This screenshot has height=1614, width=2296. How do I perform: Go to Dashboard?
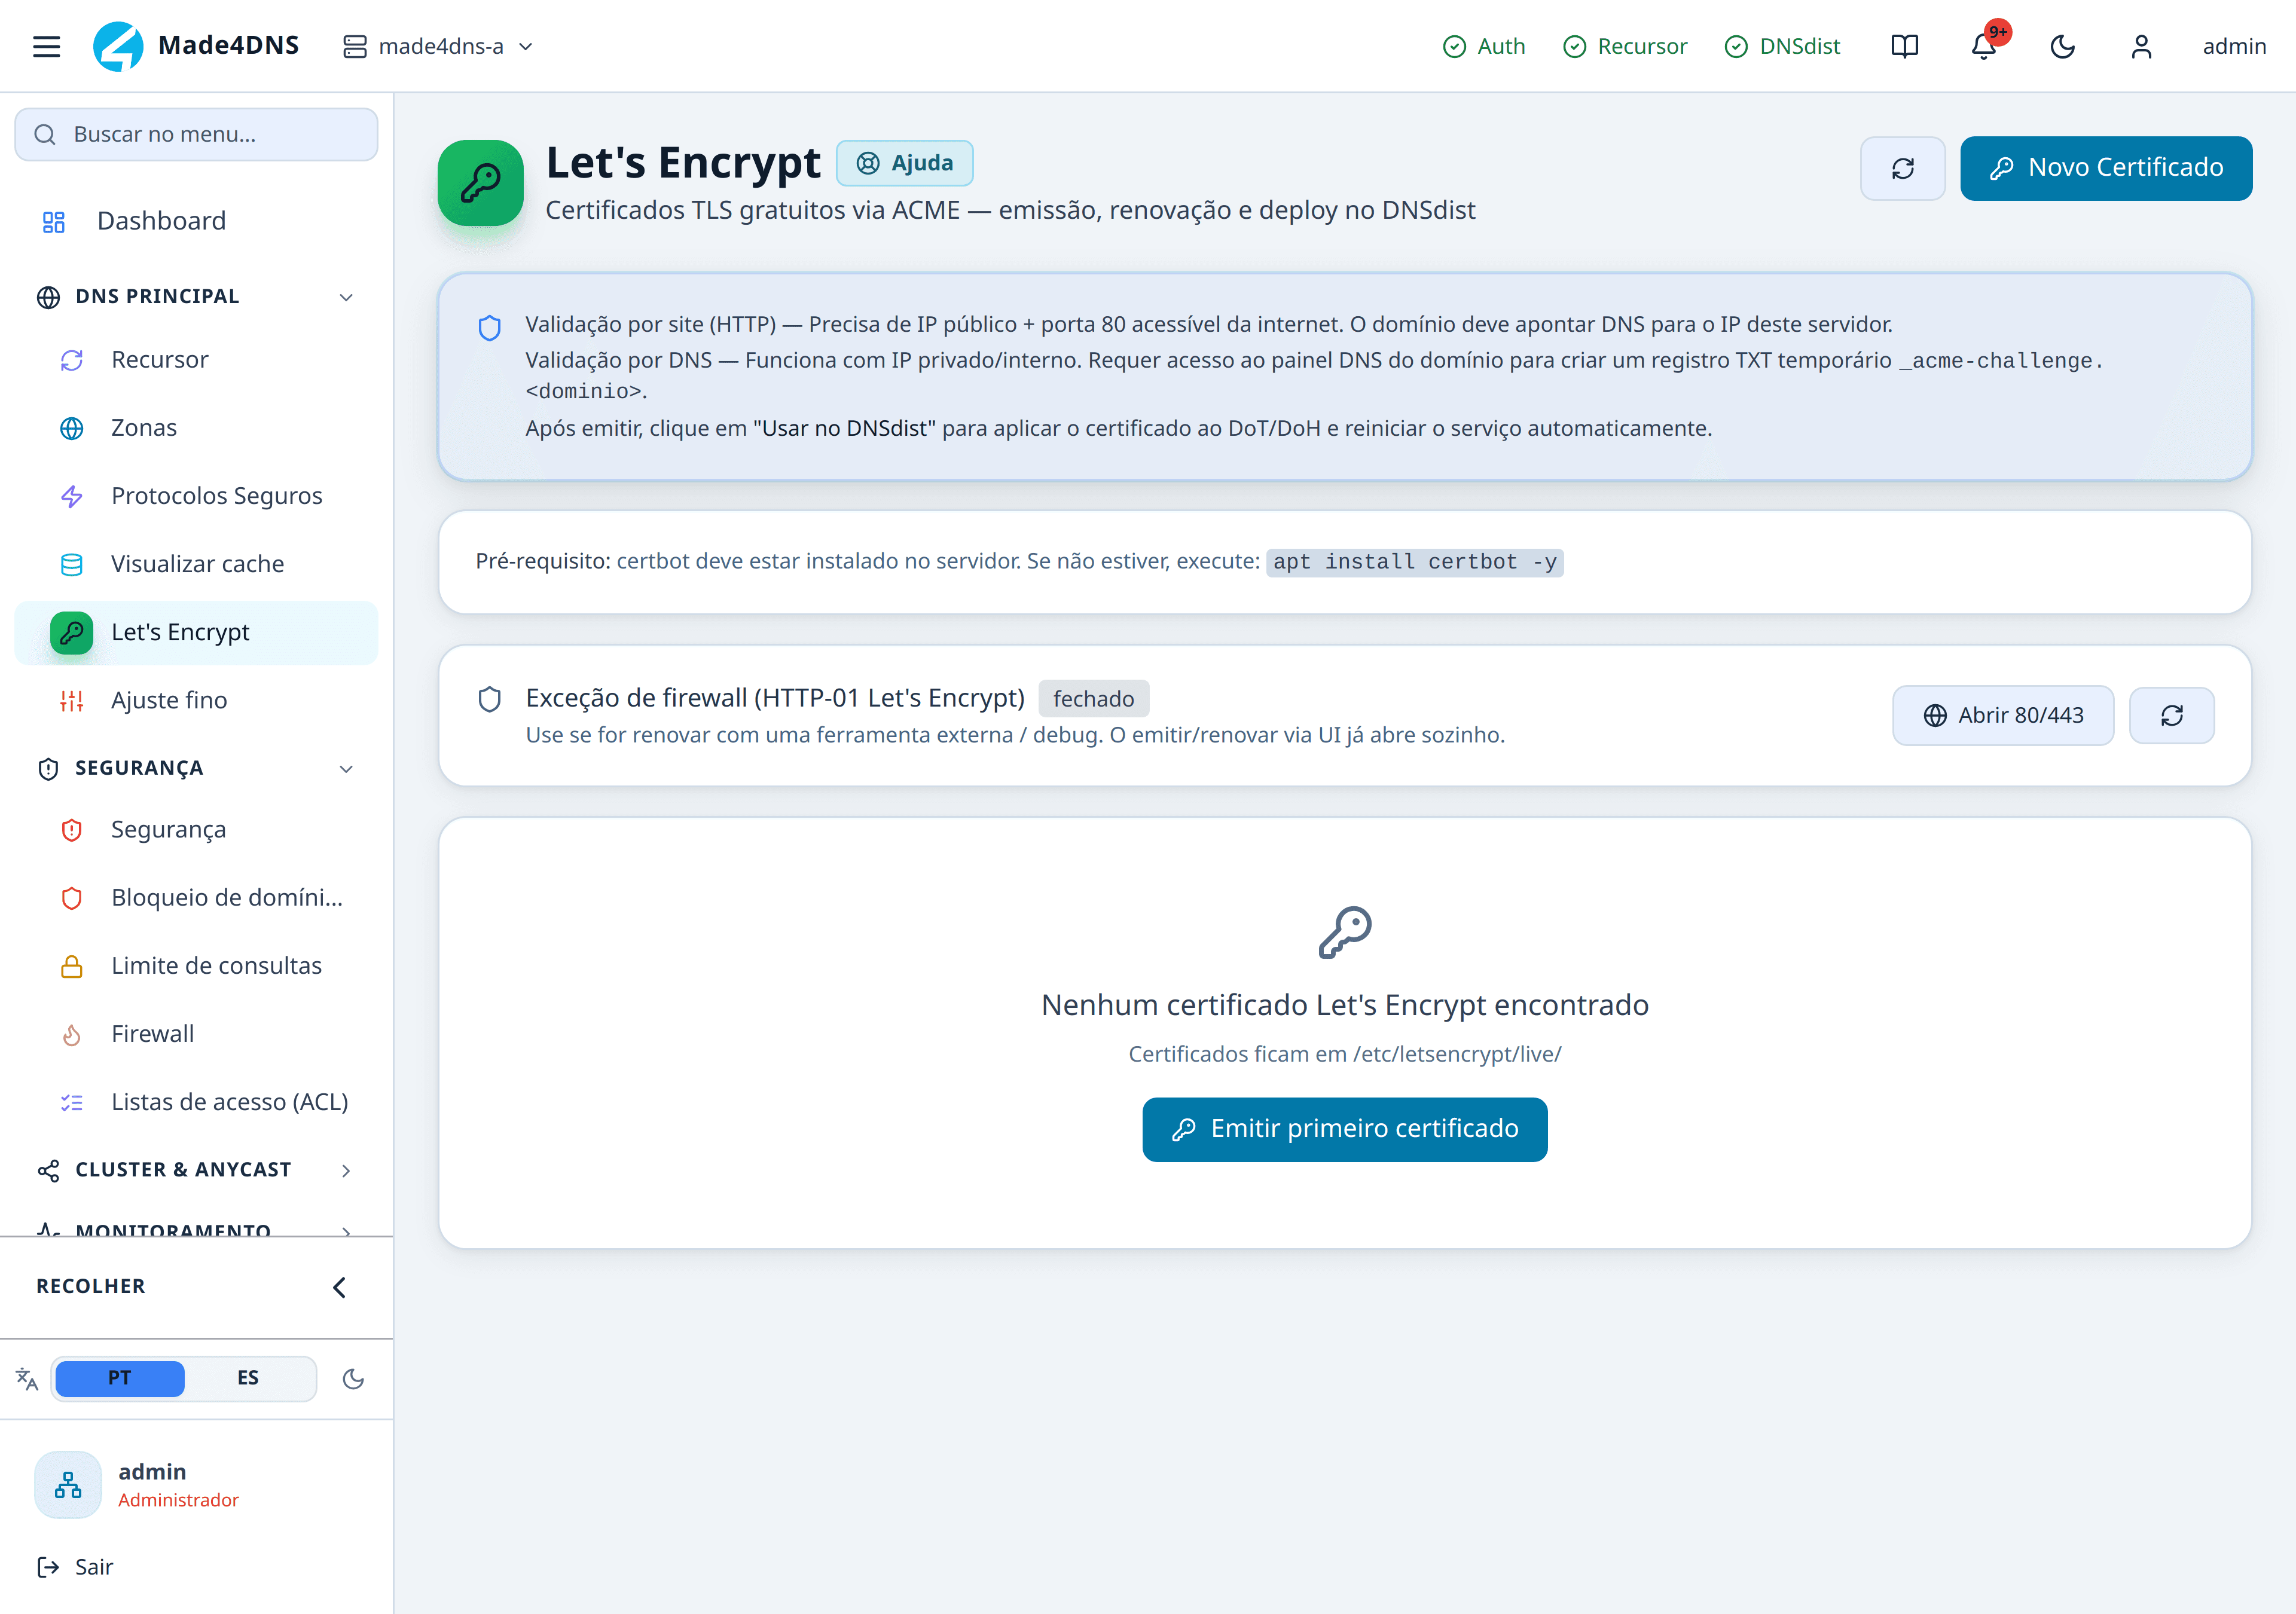tap(196, 221)
